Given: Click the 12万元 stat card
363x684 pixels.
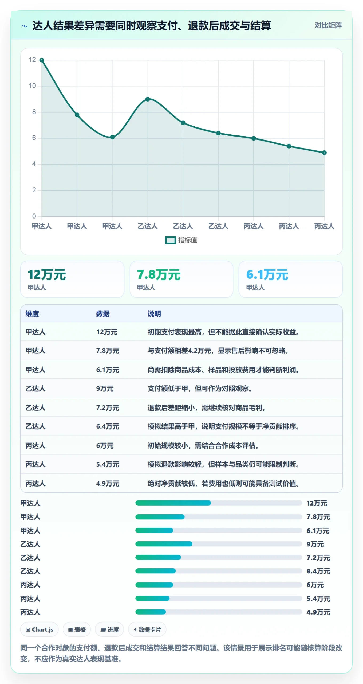Looking at the screenshot, I should [x=72, y=279].
